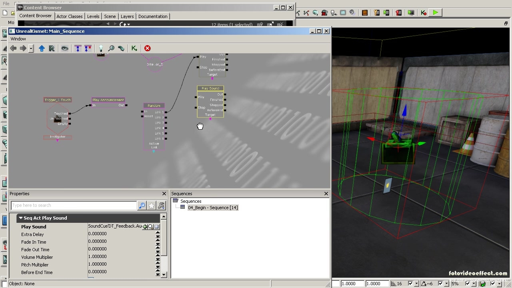Click the properties options wrench icon
This screenshot has width=512, height=288.
pos(161,206)
